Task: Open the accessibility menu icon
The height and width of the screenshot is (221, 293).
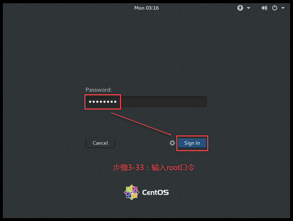Action: [x=240, y=8]
